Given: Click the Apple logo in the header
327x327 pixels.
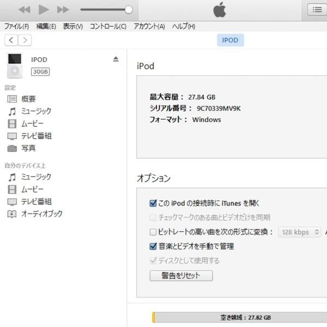Looking at the screenshot, I should (x=220, y=10).
